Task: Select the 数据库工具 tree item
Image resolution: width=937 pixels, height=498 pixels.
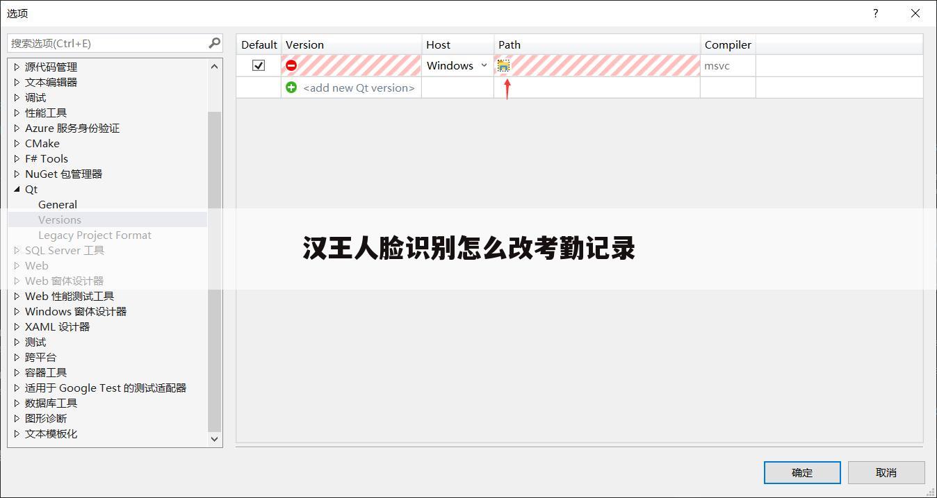Action: [x=51, y=403]
